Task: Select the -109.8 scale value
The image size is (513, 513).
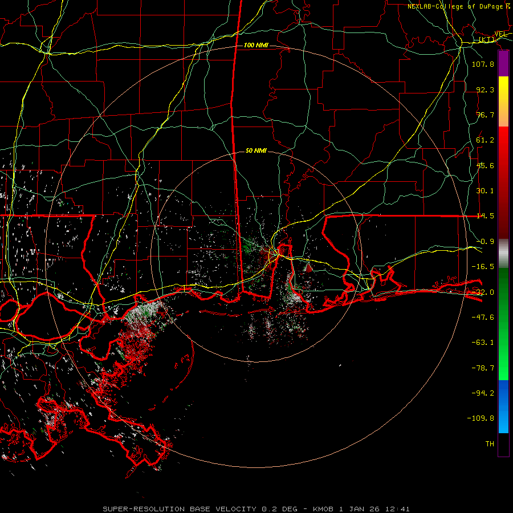Action: tap(481, 418)
